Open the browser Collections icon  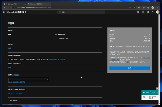[x=144, y=8]
